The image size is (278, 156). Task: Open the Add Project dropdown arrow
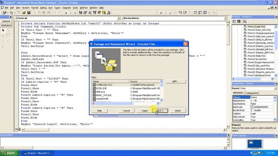pyautogui.click(x=8, y=13)
